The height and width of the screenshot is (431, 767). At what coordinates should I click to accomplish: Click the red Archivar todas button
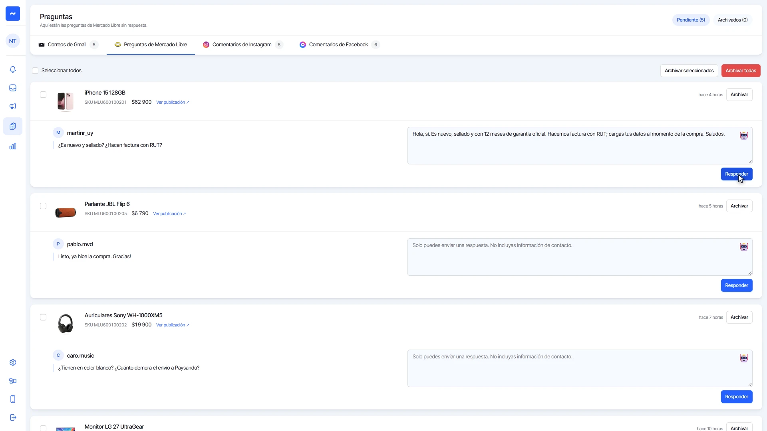pyautogui.click(x=741, y=71)
